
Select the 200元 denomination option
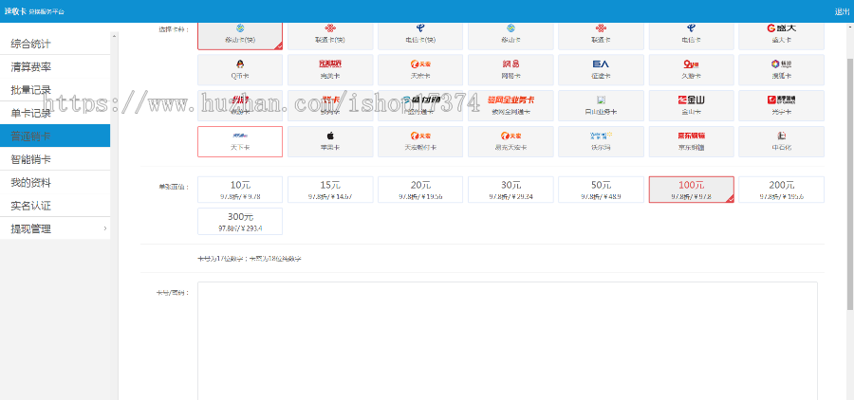click(x=781, y=190)
